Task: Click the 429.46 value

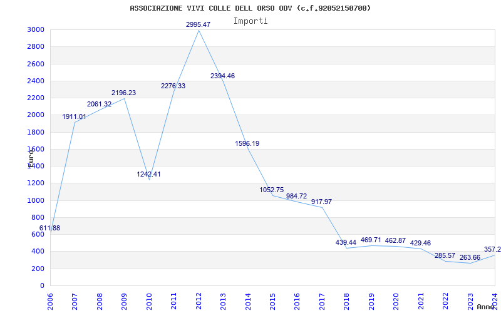Action: point(420,243)
